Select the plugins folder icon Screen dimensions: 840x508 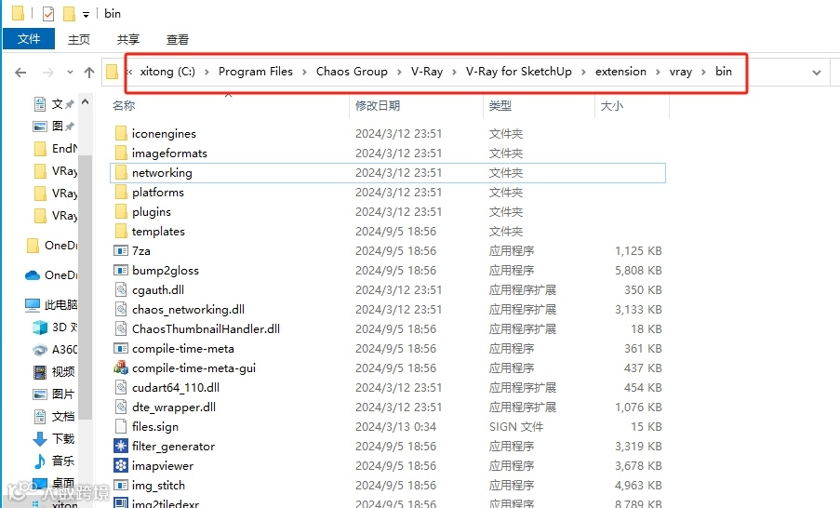point(121,212)
